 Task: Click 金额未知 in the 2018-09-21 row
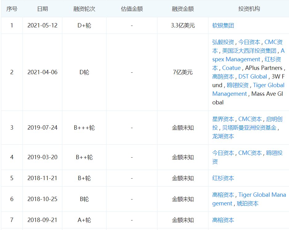tap(183, 220)
